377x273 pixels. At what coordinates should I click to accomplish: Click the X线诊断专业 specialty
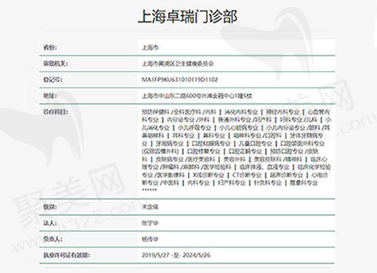208,175
